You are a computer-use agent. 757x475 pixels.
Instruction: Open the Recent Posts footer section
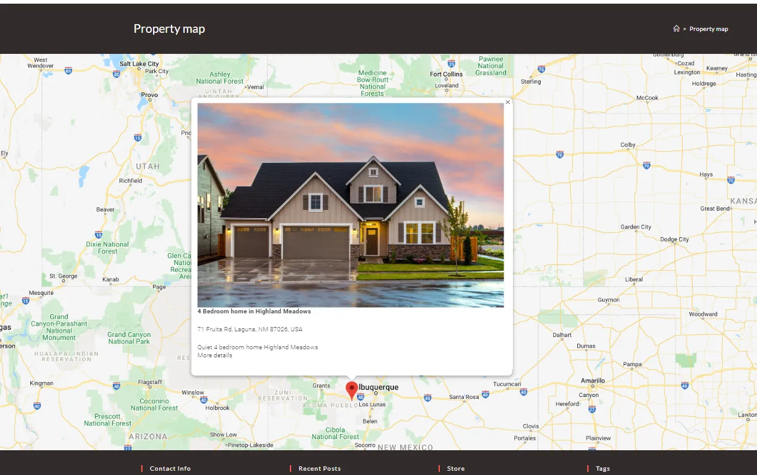(318, 468)
